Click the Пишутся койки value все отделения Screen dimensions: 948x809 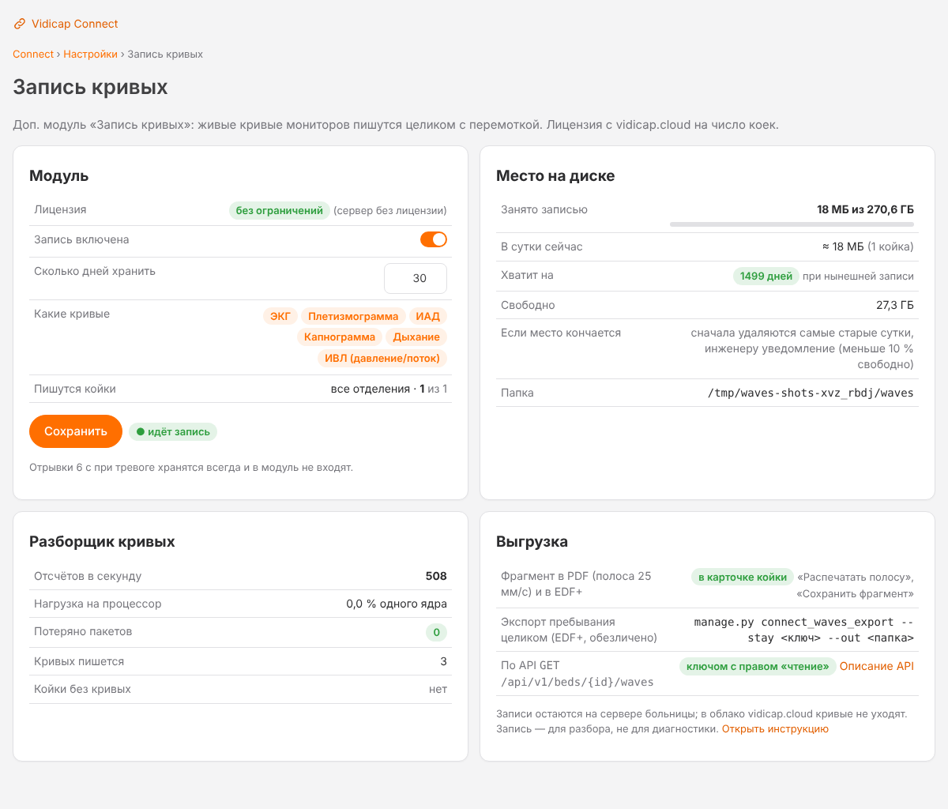389,389
